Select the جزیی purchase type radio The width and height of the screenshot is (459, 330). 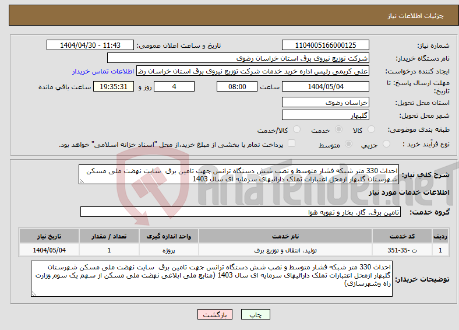[386, 143]
